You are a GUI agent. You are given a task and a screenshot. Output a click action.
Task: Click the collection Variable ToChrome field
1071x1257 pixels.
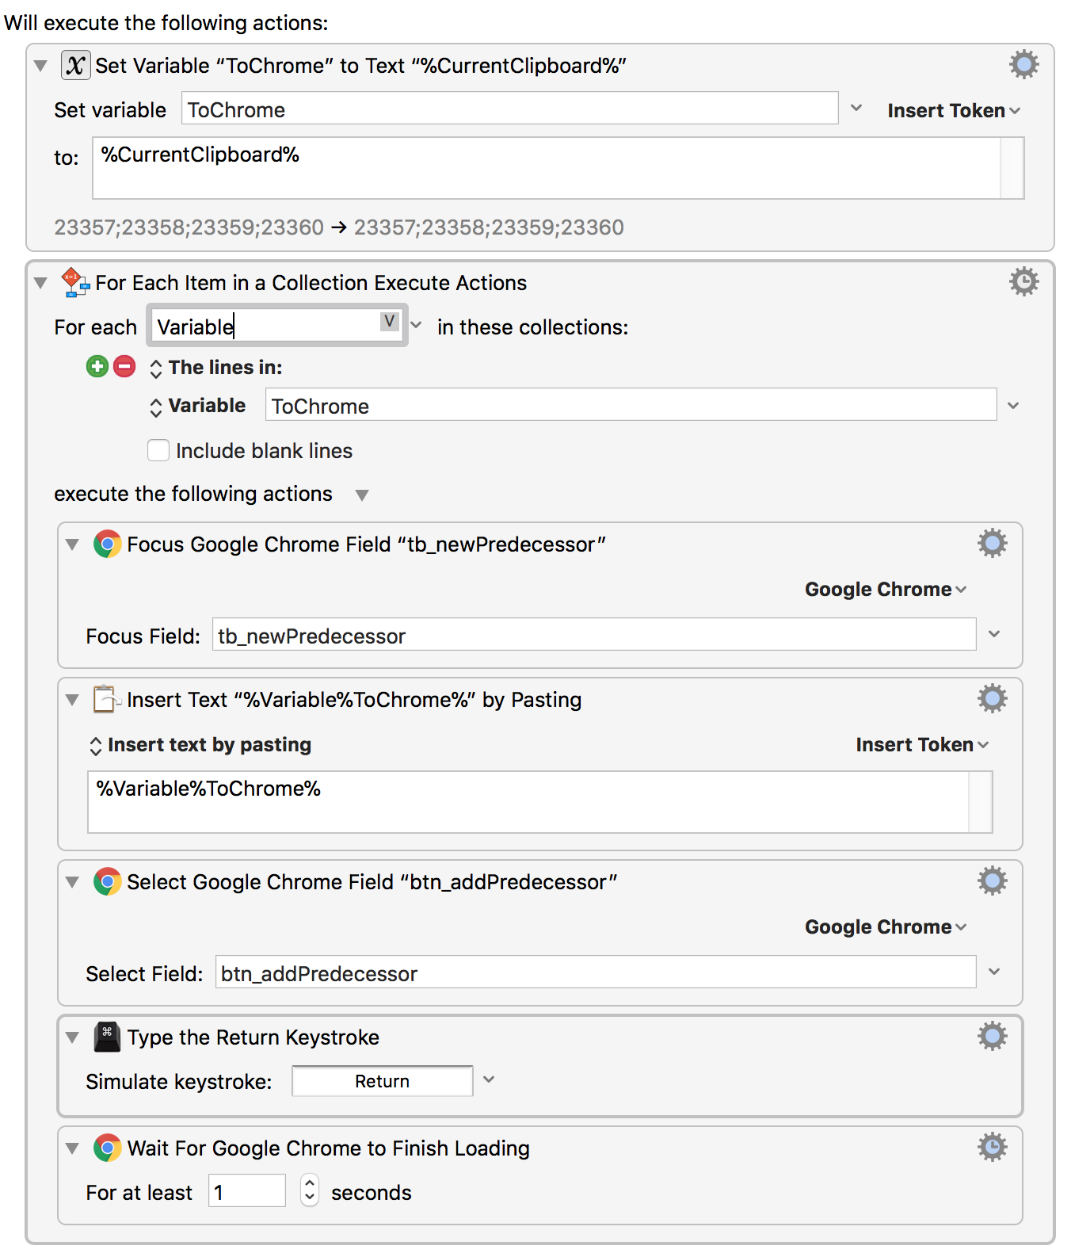(x=631, y=404)
